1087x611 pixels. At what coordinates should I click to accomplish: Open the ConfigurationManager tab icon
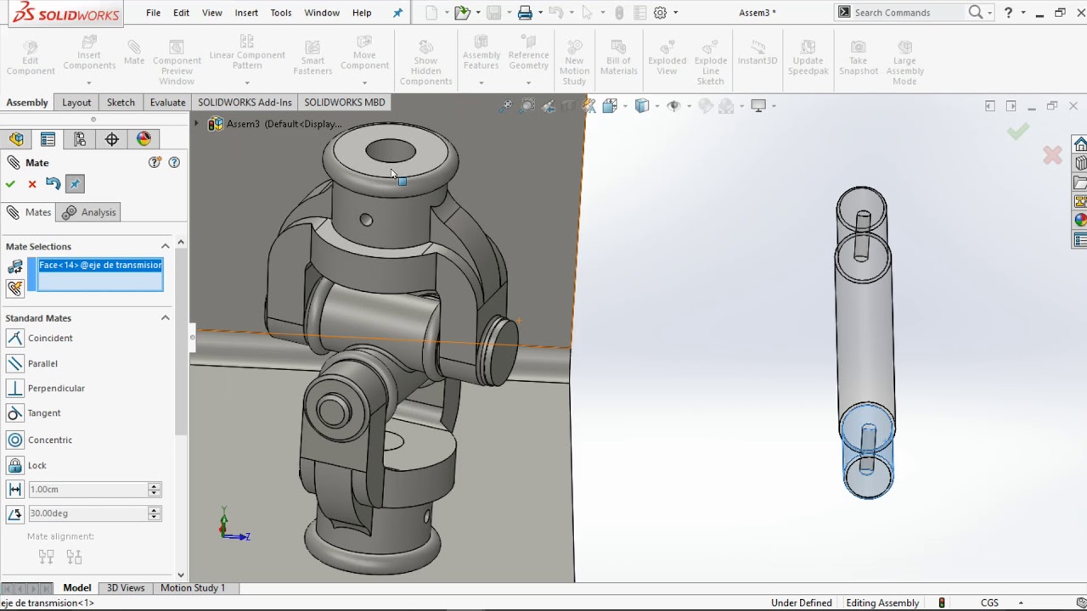[80, 139]
